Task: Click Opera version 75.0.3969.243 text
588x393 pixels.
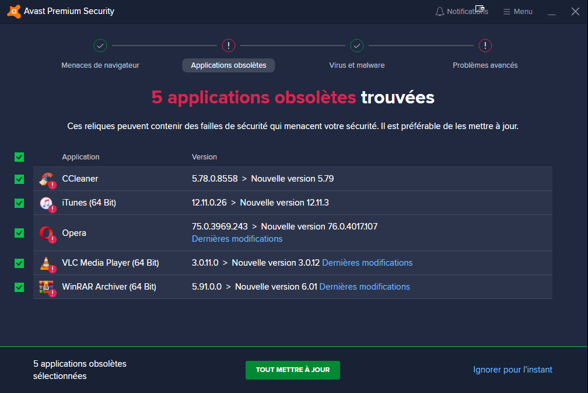Action: [220, 227]
